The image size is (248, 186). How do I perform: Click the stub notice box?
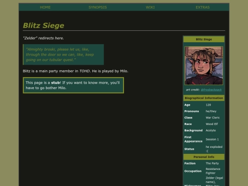click(x=73, y=85)
